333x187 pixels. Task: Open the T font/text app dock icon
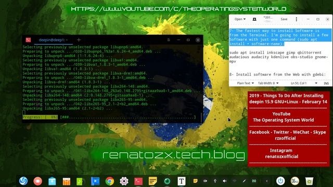coord(182,181)
